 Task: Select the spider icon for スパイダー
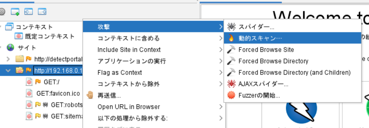tap(231, 27)
